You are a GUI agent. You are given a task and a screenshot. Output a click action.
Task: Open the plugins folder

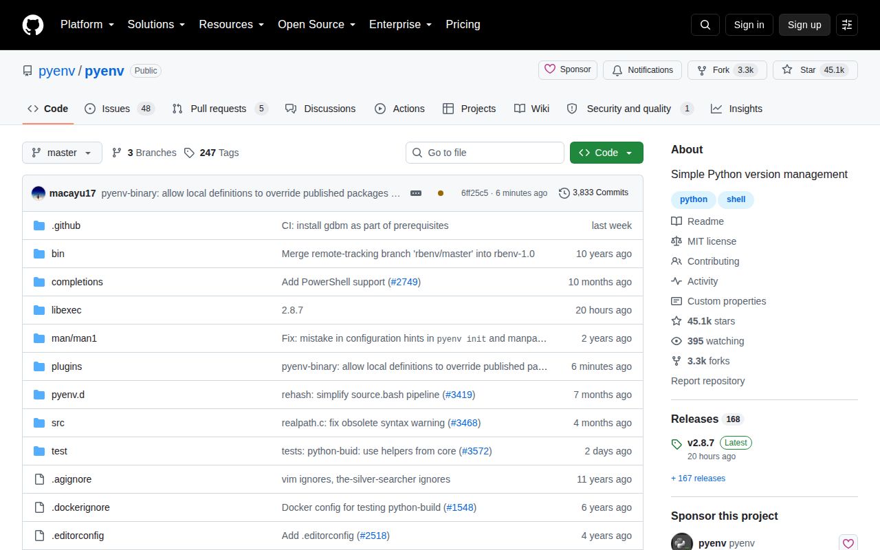point(67,366)
